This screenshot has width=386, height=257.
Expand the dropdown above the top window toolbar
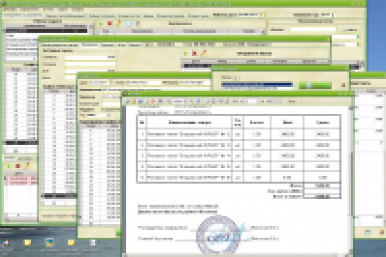(x=238, y=15)
